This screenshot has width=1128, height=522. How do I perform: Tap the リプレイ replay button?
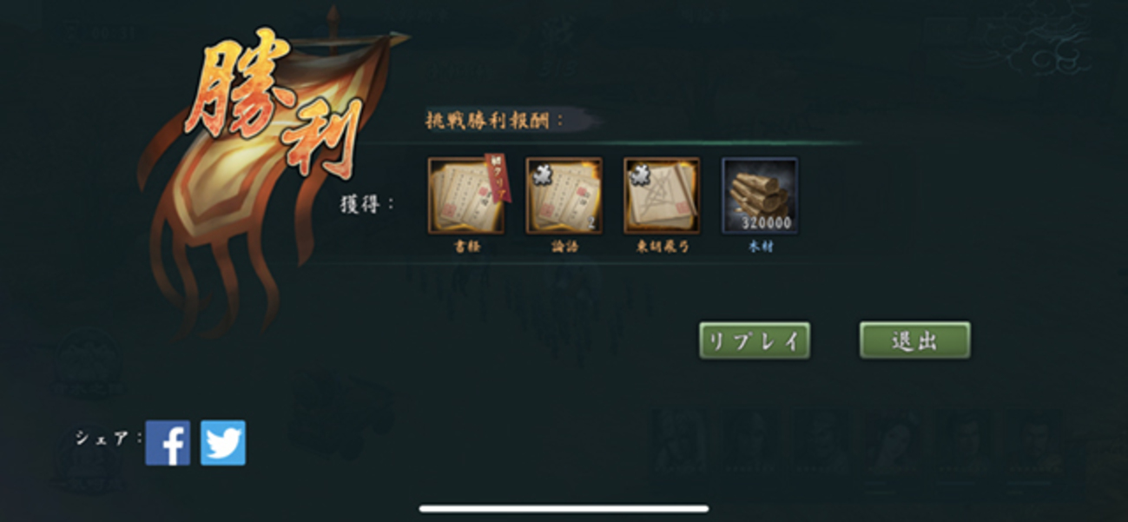pyautogui.click(x=755, y=340)
